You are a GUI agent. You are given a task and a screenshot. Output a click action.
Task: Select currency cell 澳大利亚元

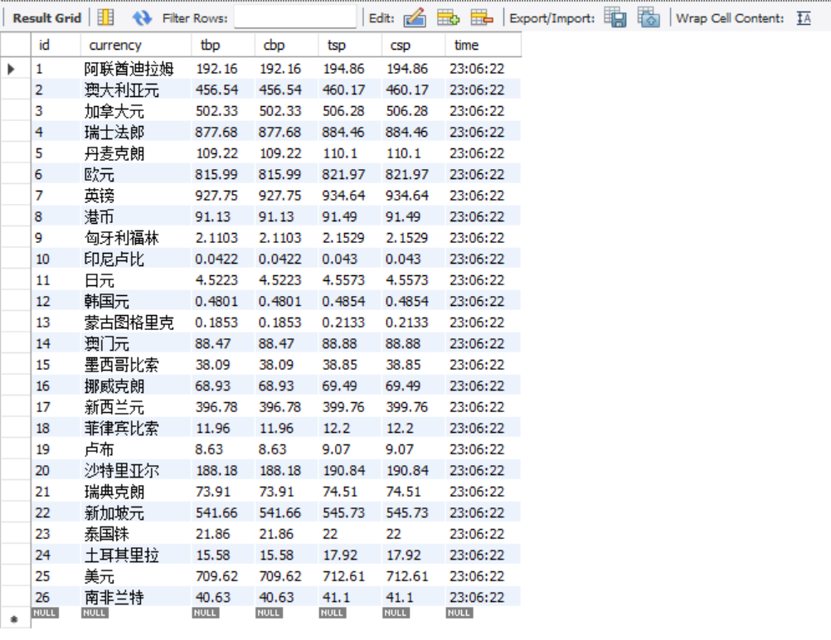pos(136,90)
